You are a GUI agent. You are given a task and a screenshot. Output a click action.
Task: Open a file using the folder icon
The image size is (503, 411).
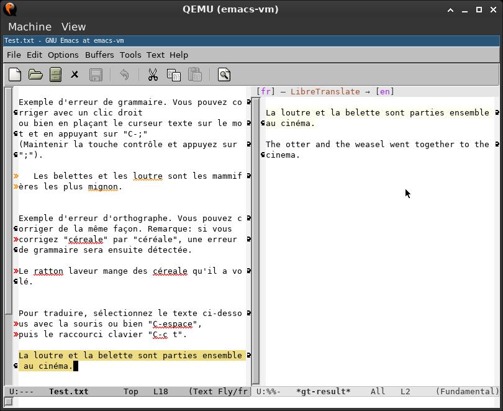pyautogui.click(x=35, y=75)
